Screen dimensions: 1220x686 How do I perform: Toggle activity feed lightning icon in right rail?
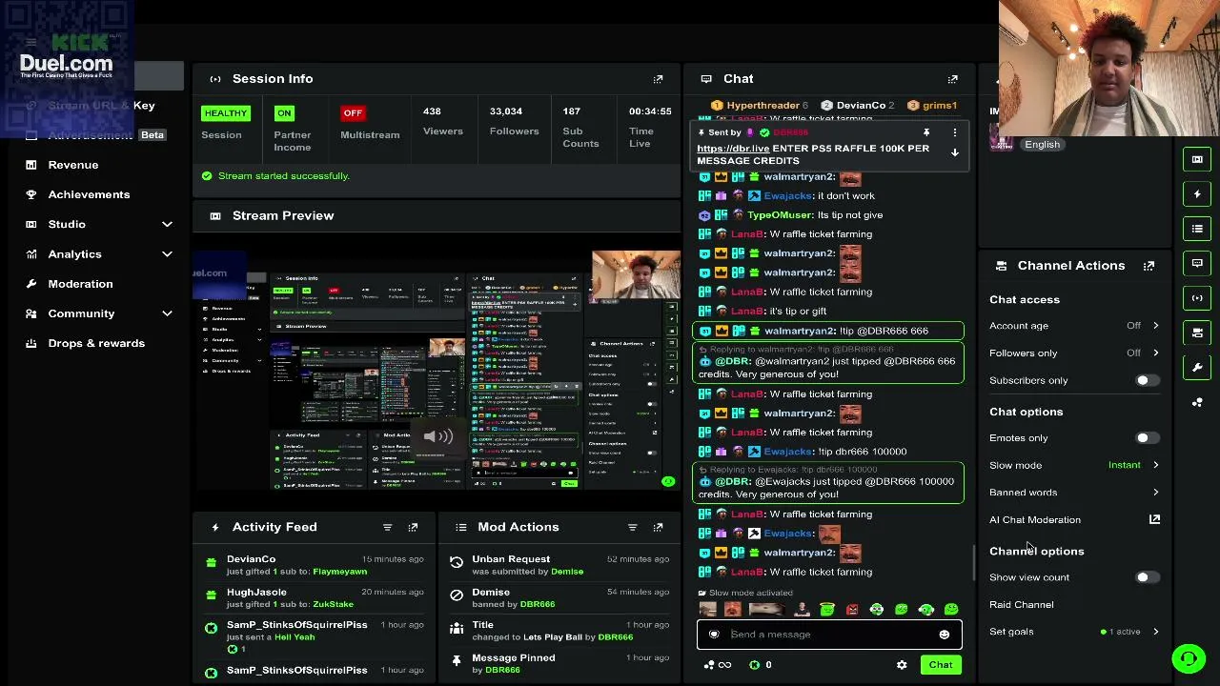pos(1197,194)
